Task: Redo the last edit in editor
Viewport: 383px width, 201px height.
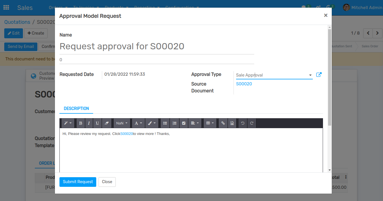Action: (x=252, y=123)
